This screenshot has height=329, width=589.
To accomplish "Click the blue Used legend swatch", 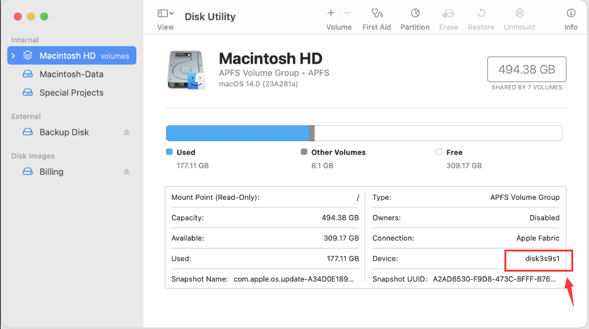I will click(169, 152).
